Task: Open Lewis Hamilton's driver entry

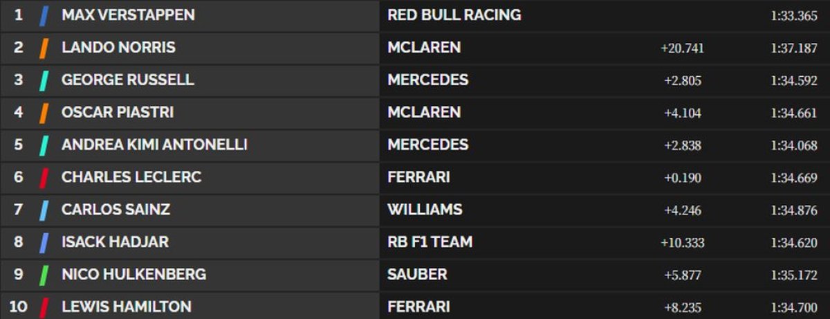Action: coord(127,307)
